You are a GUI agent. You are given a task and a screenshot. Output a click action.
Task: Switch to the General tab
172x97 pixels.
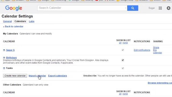coord(8,21)
